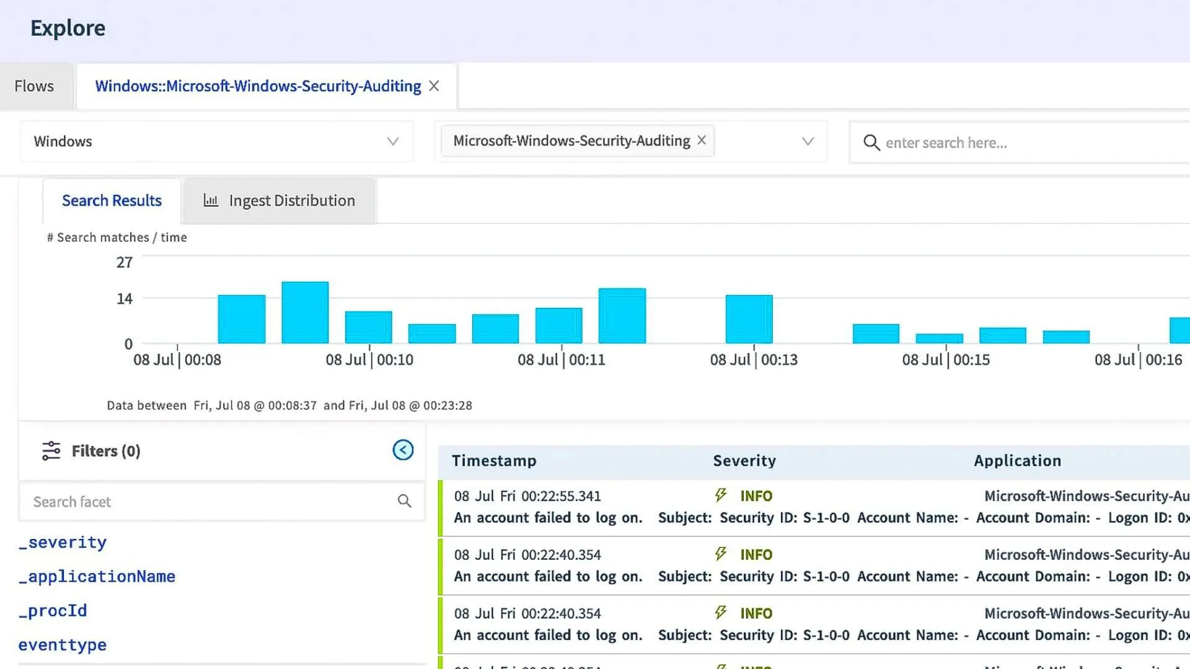The image size is (1190, 669).
Task: Sort by the Application column header
Action: pyautogui.click(x=1017, y=461)
